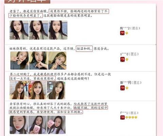Open the first photo in 魏***2's review
Screen dimensions: 163x136
(19, 30)
